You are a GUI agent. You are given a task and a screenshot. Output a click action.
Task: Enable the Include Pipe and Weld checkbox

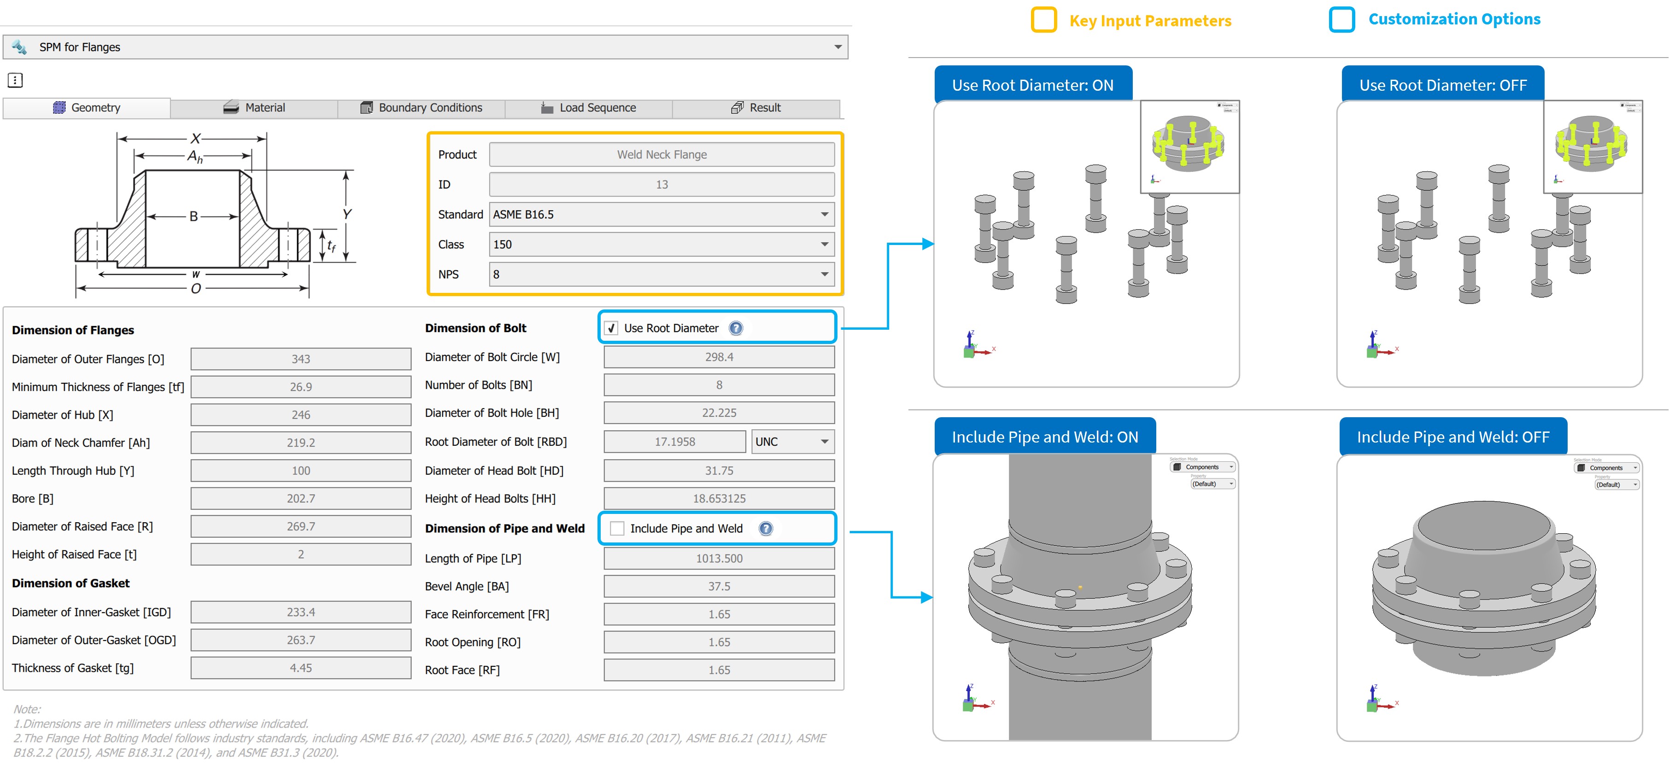click(x=617, y=529)
